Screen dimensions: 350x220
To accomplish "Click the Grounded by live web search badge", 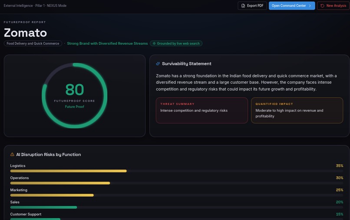I will click(x=176, y=43).
